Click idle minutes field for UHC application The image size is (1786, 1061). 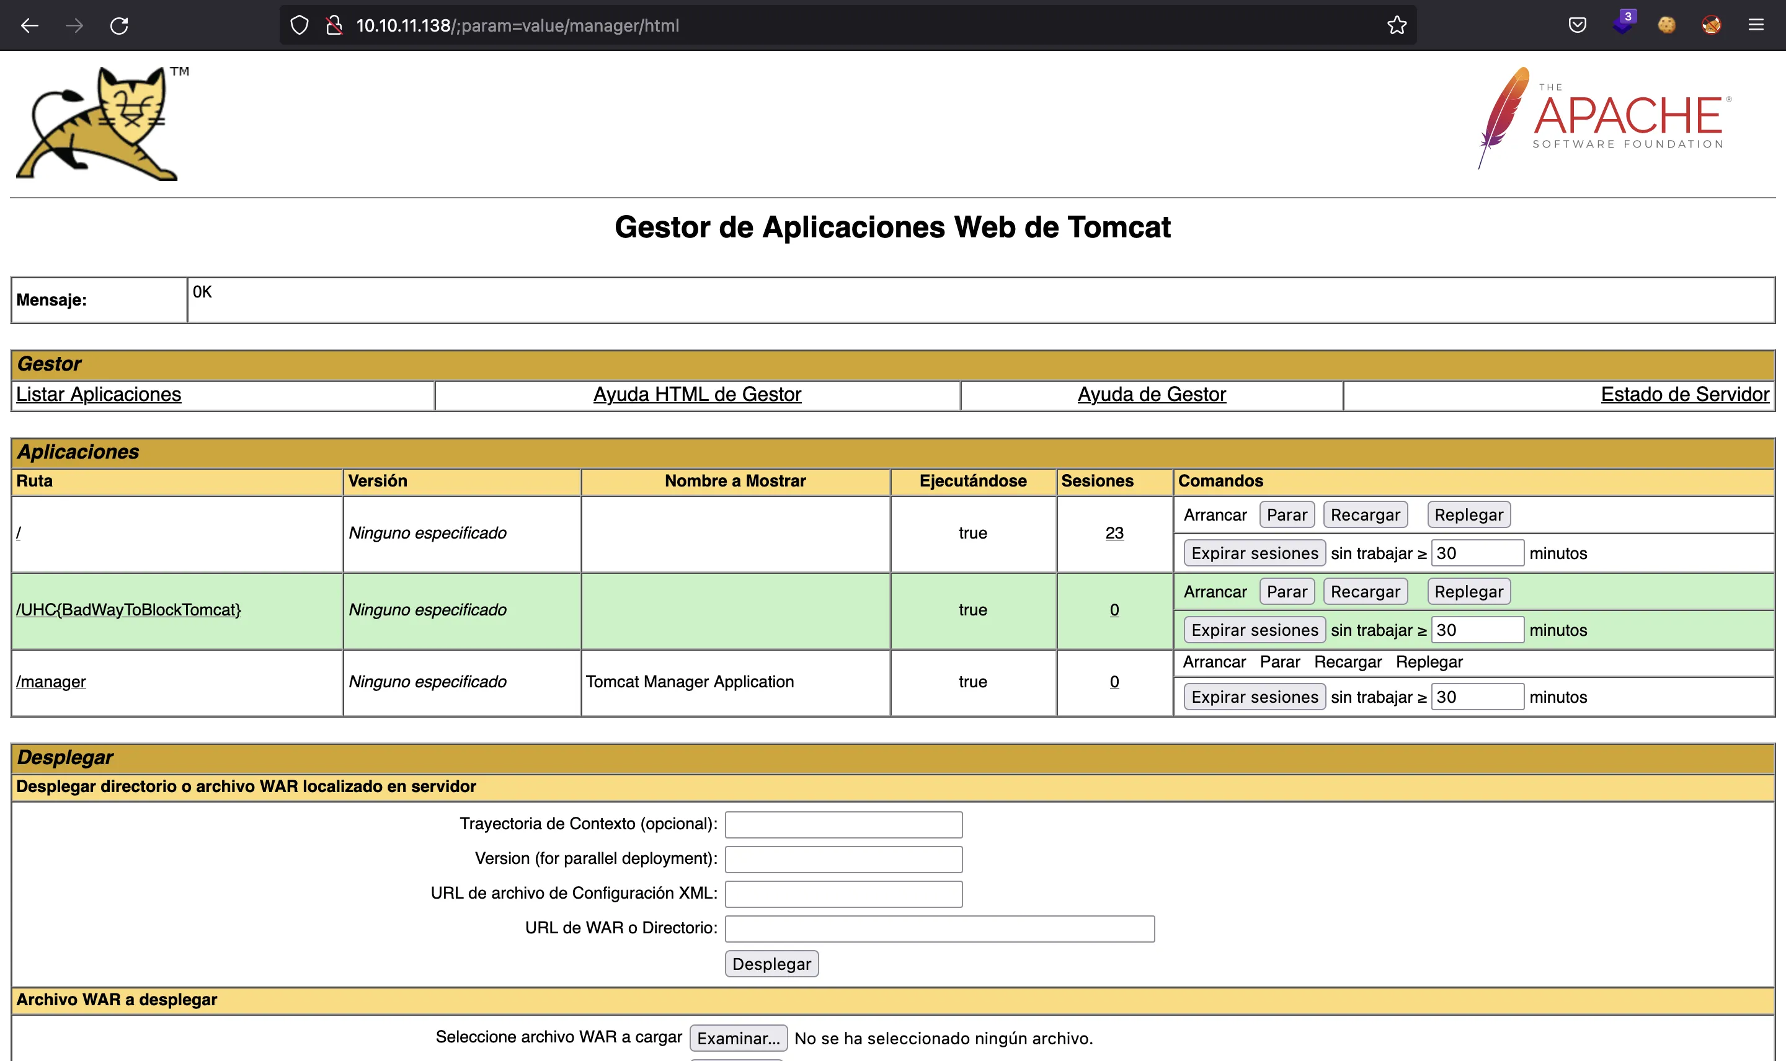tap(1478, 631)
